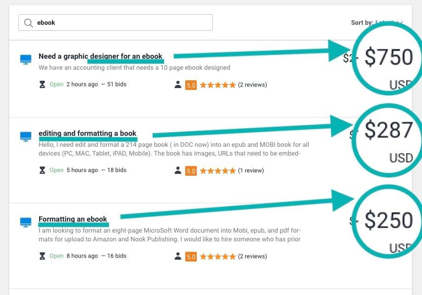The image size is (422, 295).
Task: Open the 'Formatting an ebook' project
Action: pos(73,219)
